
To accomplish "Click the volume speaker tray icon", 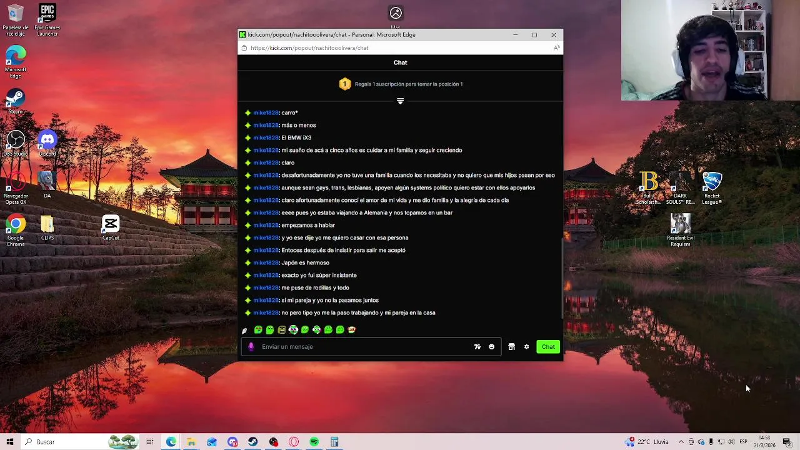I will [731, 442].
